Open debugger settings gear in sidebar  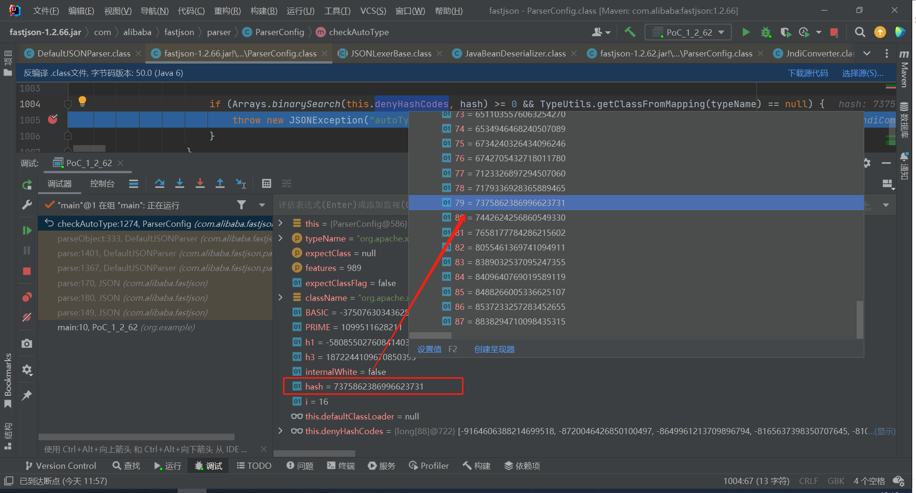click(x=27, y=370)
